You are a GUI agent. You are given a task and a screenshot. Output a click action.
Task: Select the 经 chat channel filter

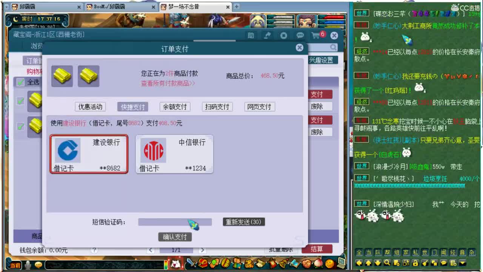coord(453,253)
